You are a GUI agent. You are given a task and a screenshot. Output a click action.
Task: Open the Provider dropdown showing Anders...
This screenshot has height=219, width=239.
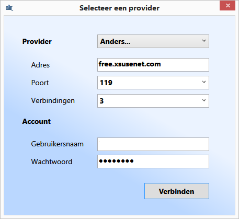click(x=153, y=41)
